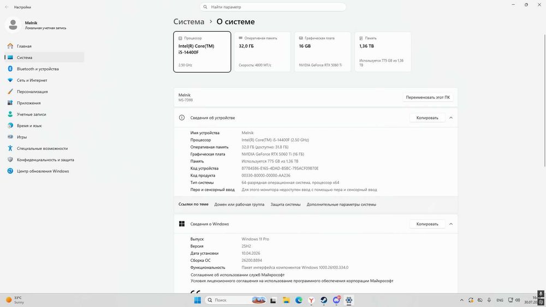546x307 pixels.
Task: Open the Windows Start menu
Action: coord(198,300)
